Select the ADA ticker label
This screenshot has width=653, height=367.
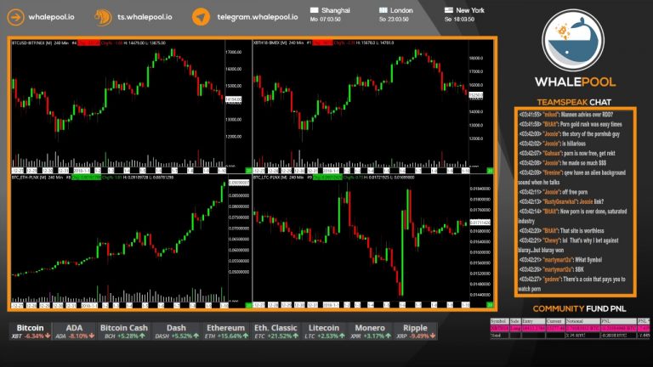tap(74, 328)
